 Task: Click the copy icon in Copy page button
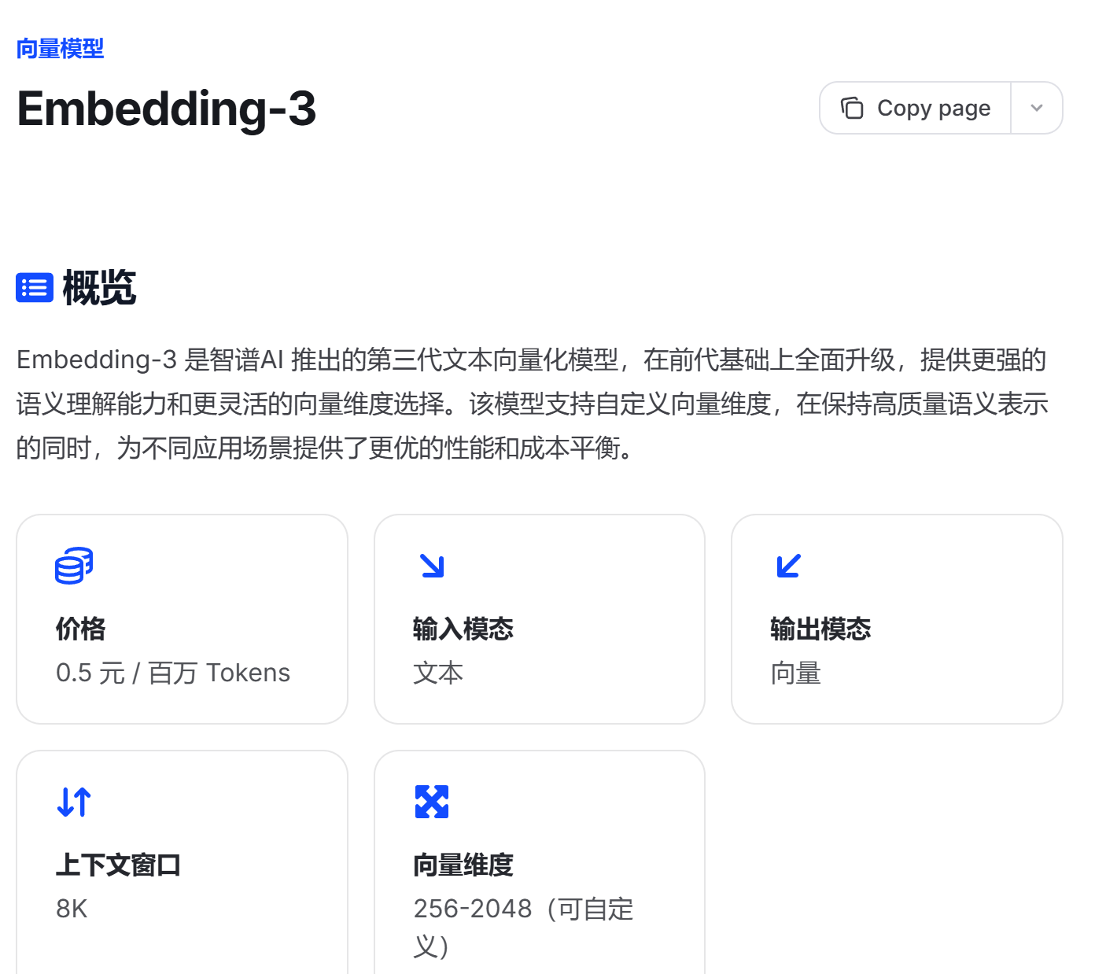(852, 108)
